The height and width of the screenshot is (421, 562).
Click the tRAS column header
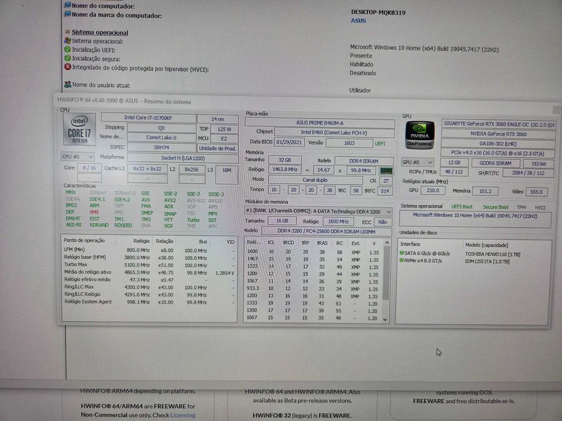(322, 243)
